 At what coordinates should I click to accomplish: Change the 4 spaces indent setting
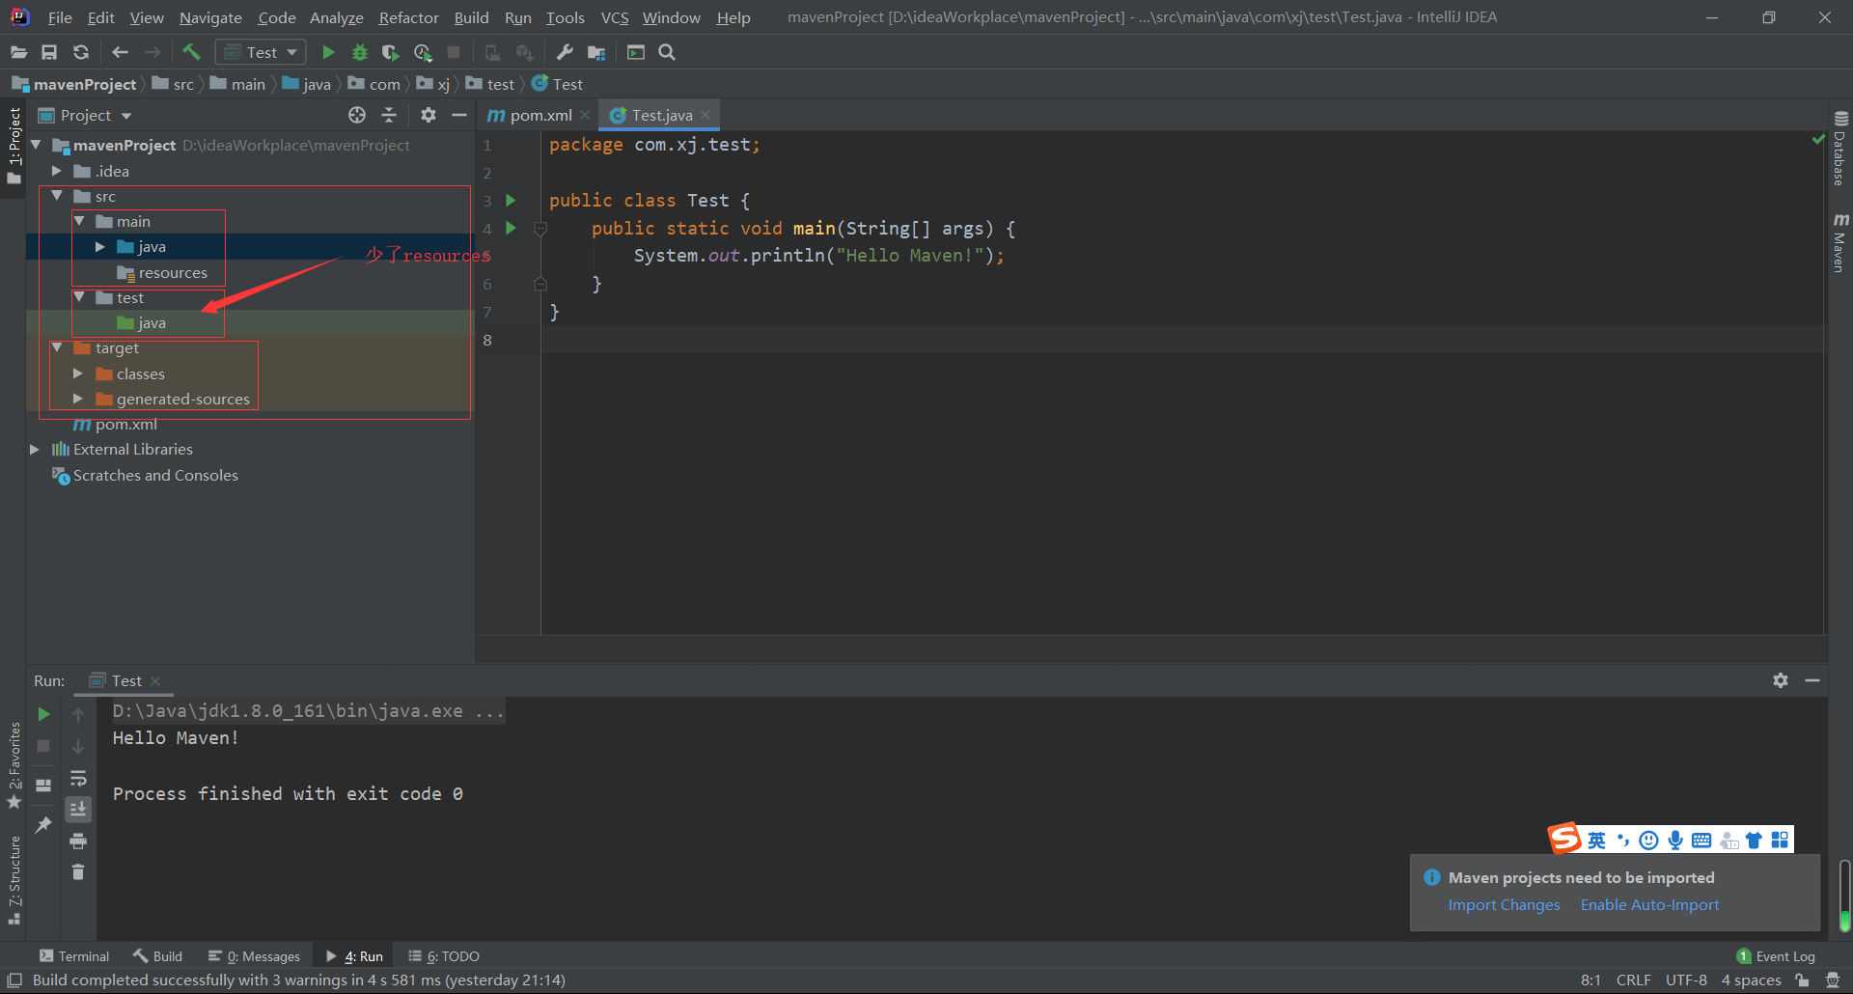point(1751,980)
